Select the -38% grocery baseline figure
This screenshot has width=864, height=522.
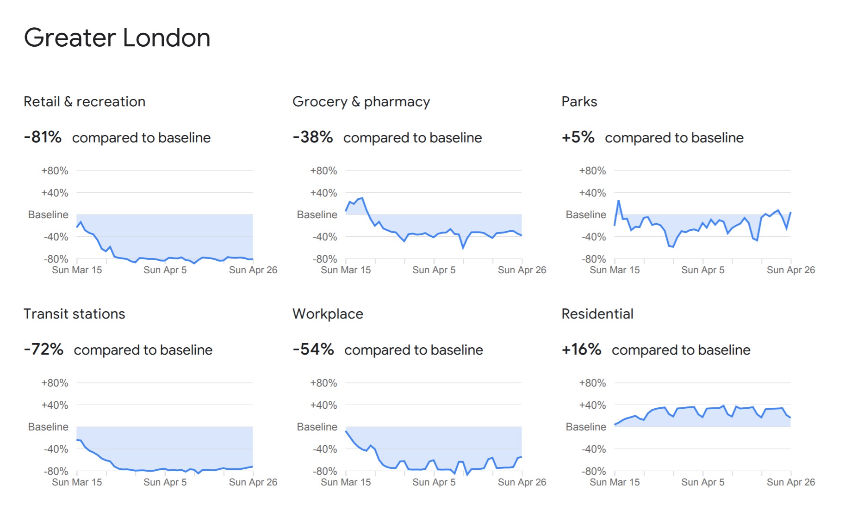[312, 137]
